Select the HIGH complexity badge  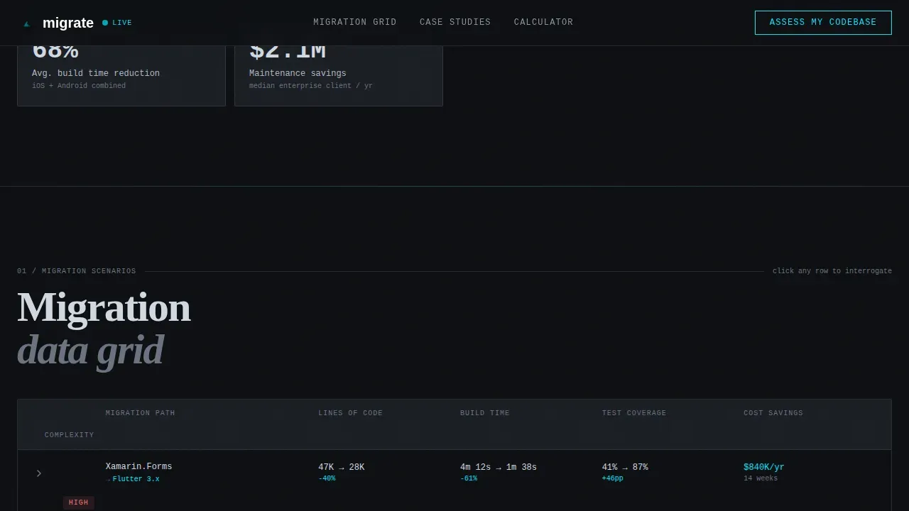pos(79,502)
